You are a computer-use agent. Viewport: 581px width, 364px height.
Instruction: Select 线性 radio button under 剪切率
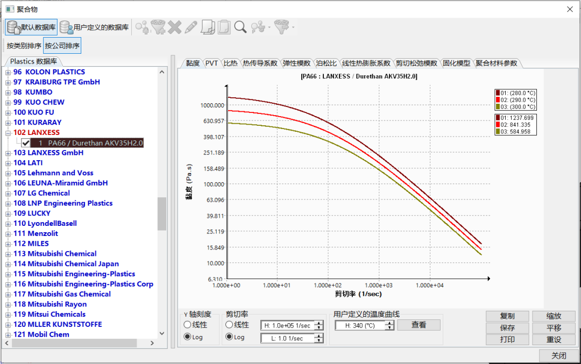pos(229,325)
